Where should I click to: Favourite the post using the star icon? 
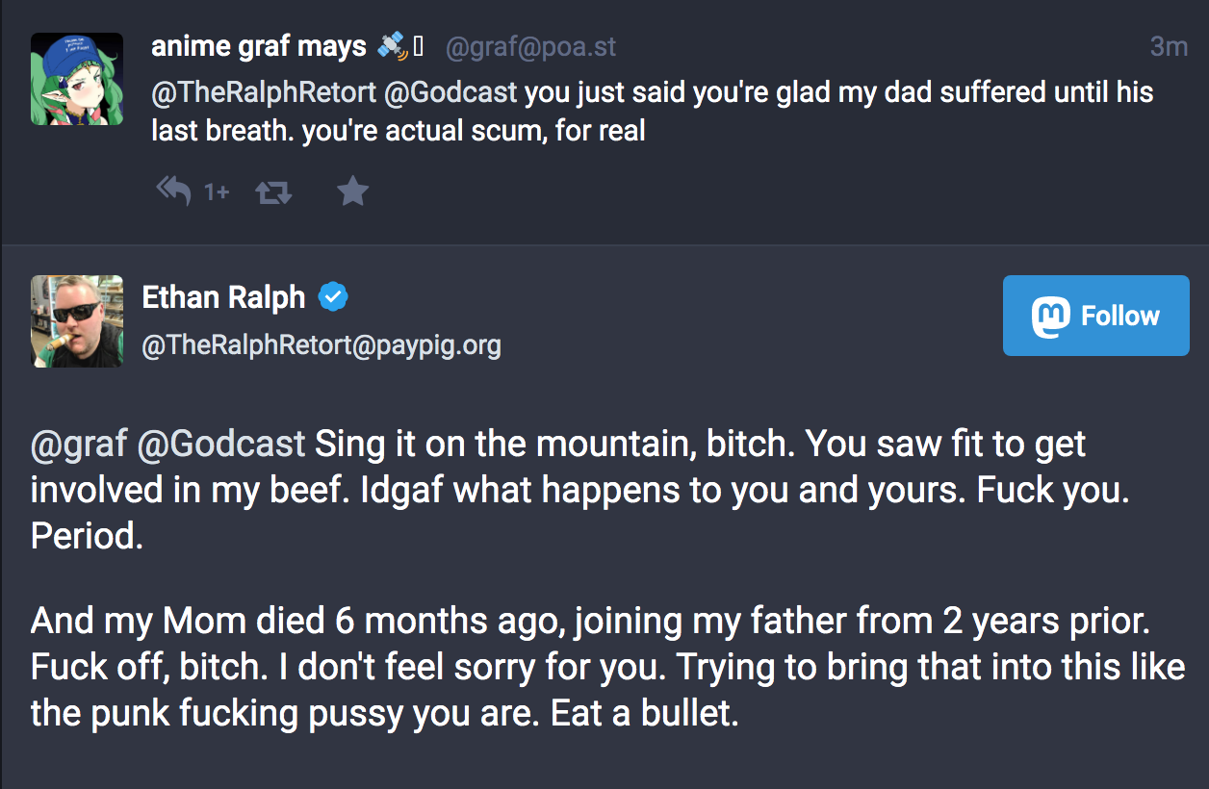coord(353,192)
